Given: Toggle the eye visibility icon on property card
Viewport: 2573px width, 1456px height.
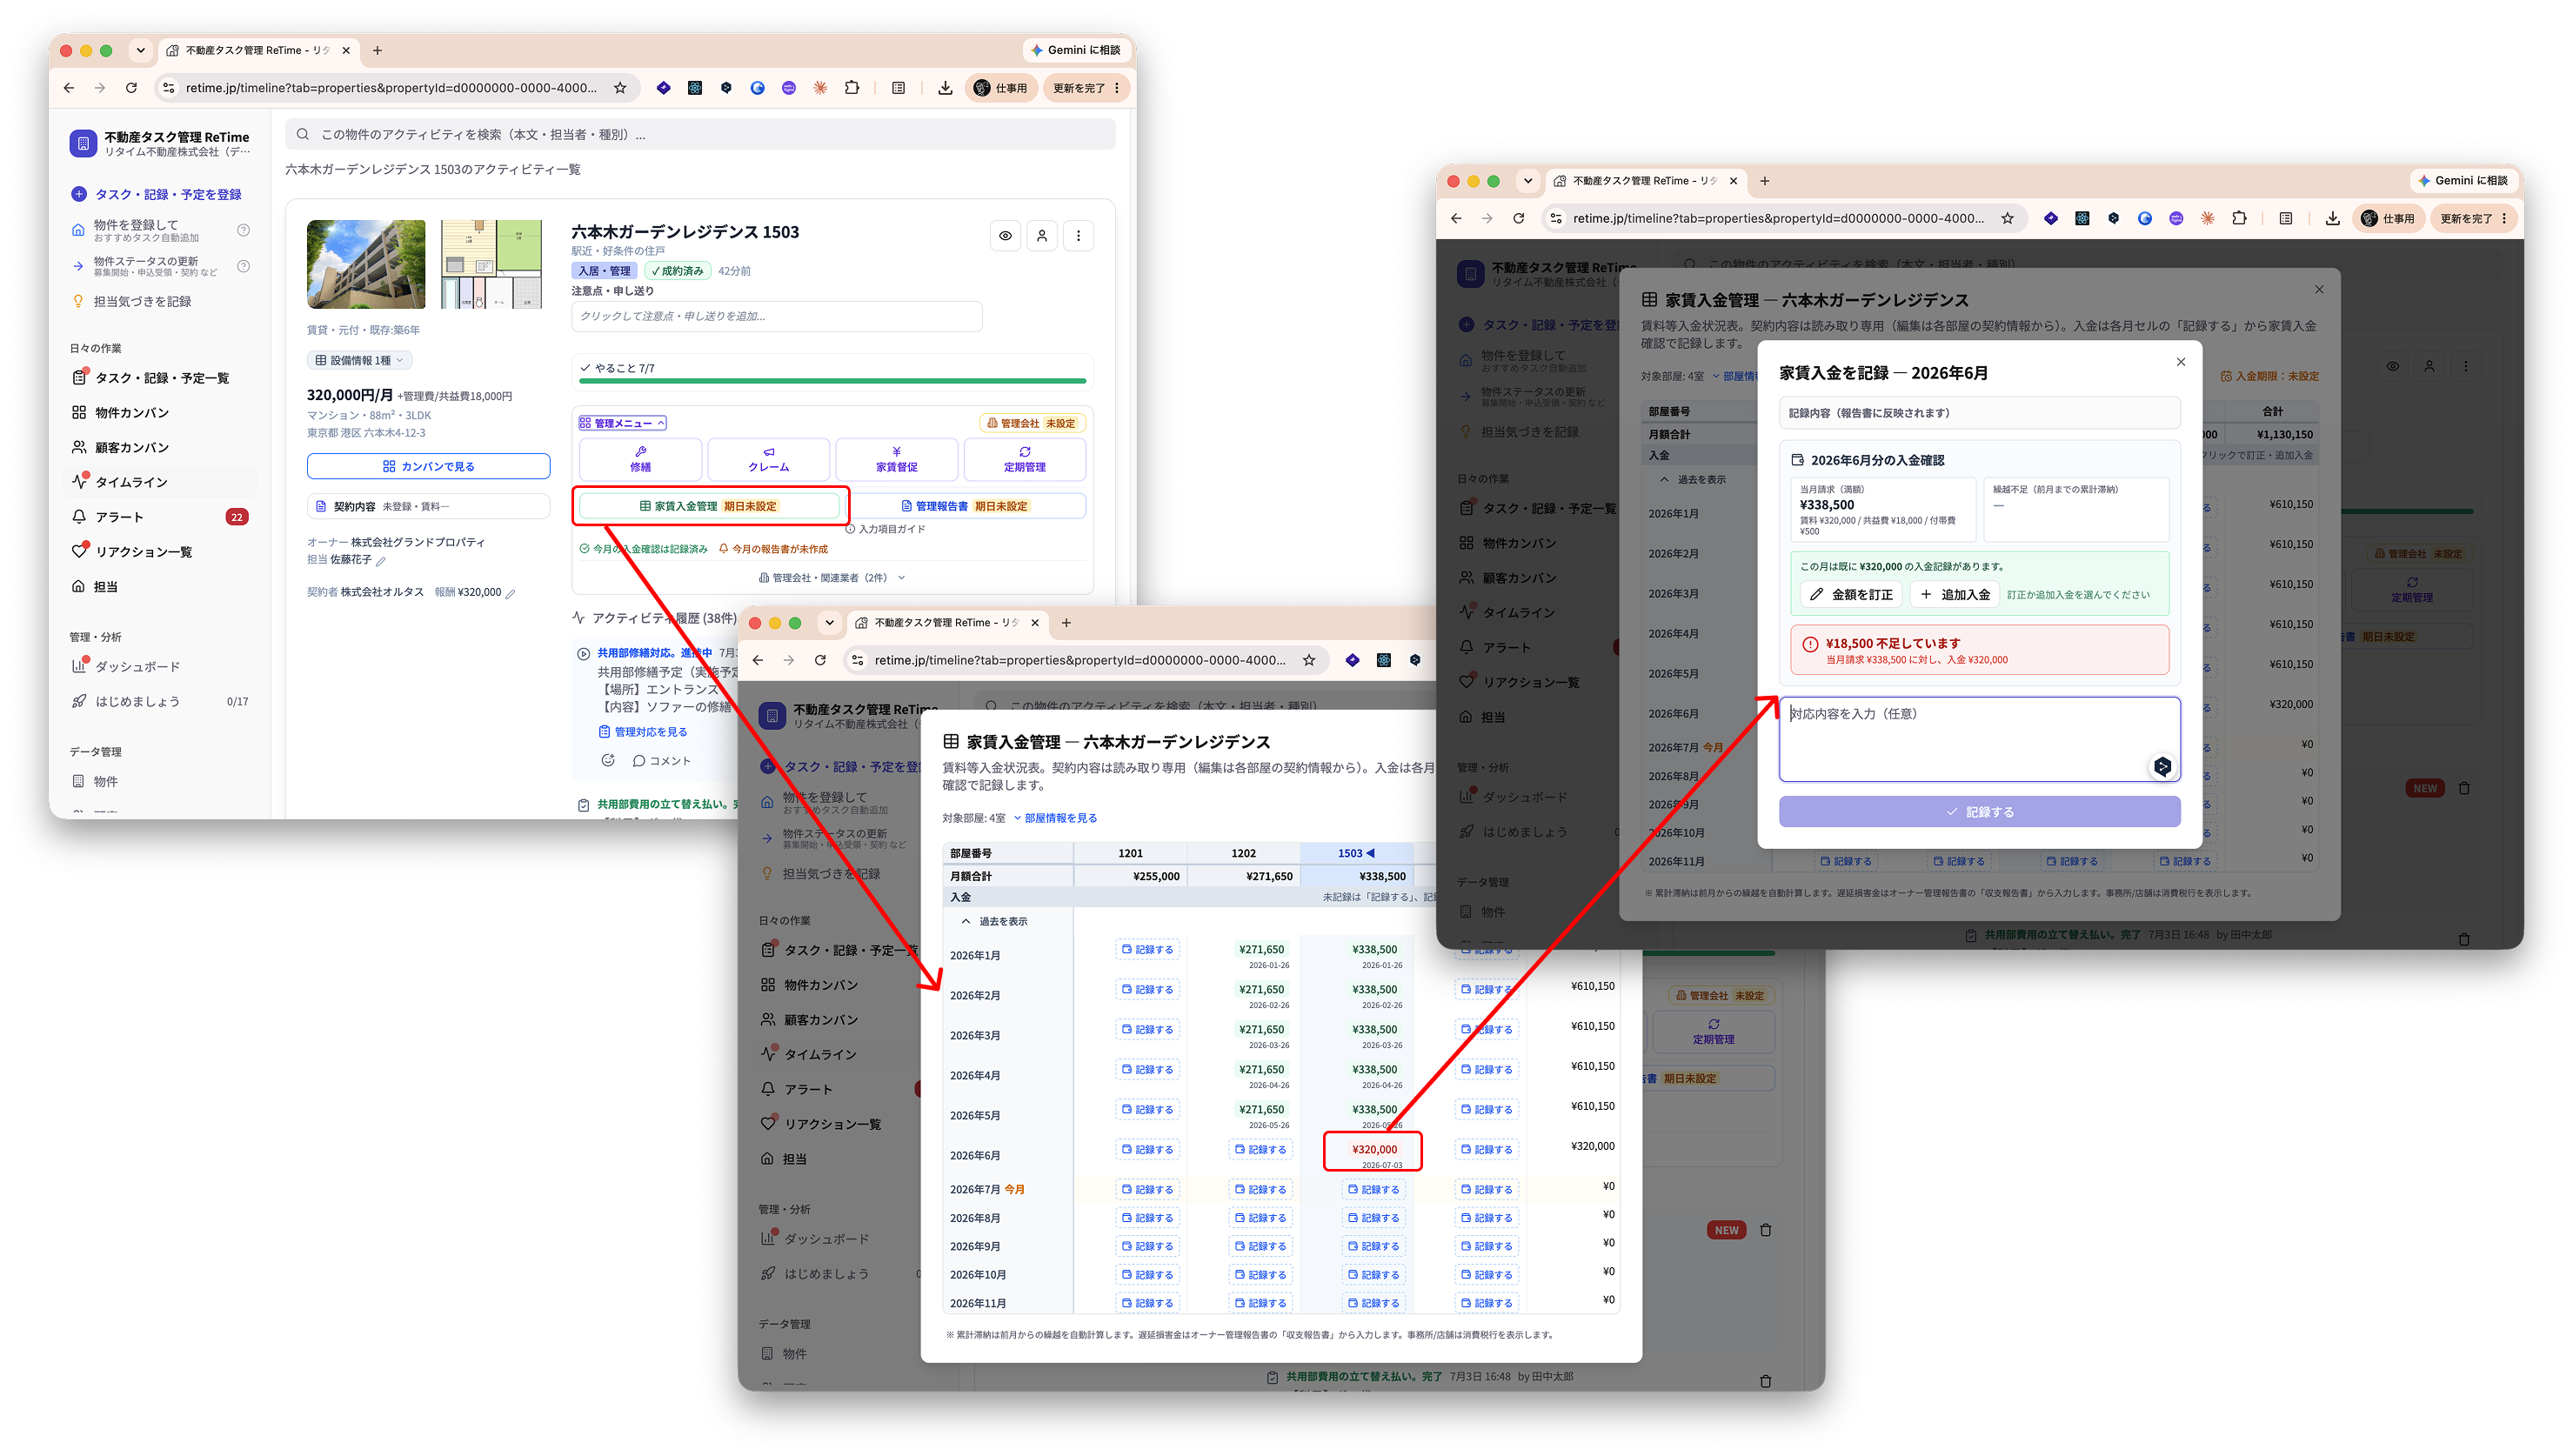Looking at the screenshot, I should click(x=1005, y=236).
